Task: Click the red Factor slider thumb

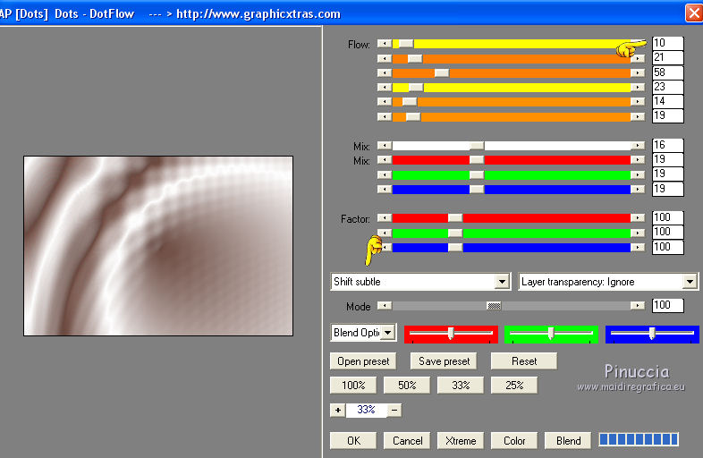Action: tap(455, 217)
